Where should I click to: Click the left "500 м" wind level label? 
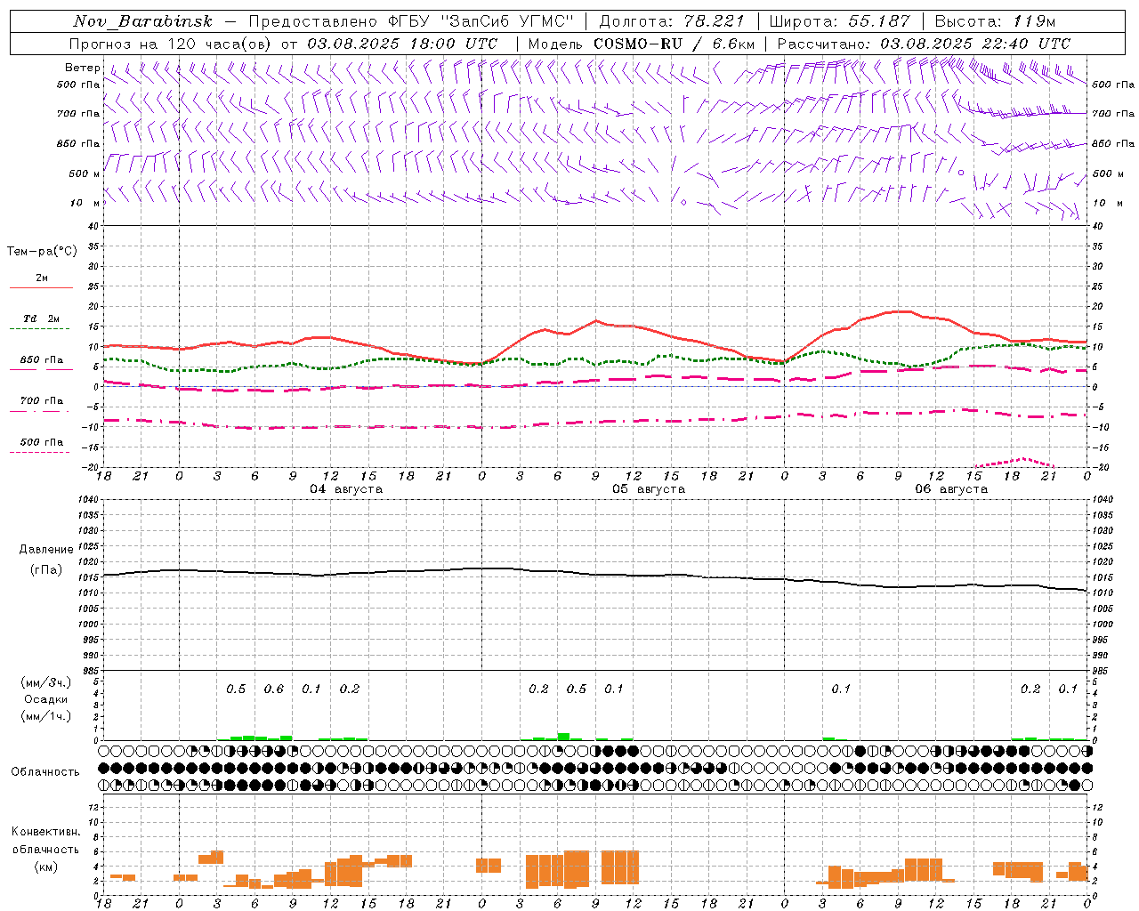coord(85,173)
